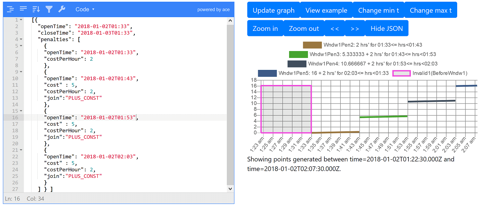Open the Code mode dropdown
Viewport: 487px width, 207px height.
[x=85, y=9]
